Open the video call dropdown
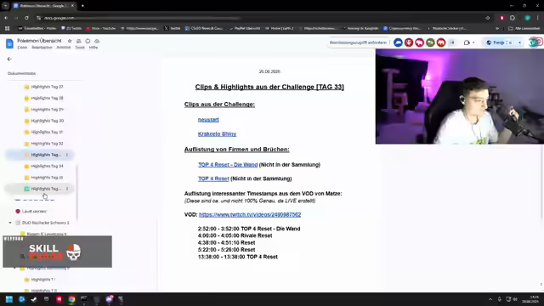 tap(468, 42)
